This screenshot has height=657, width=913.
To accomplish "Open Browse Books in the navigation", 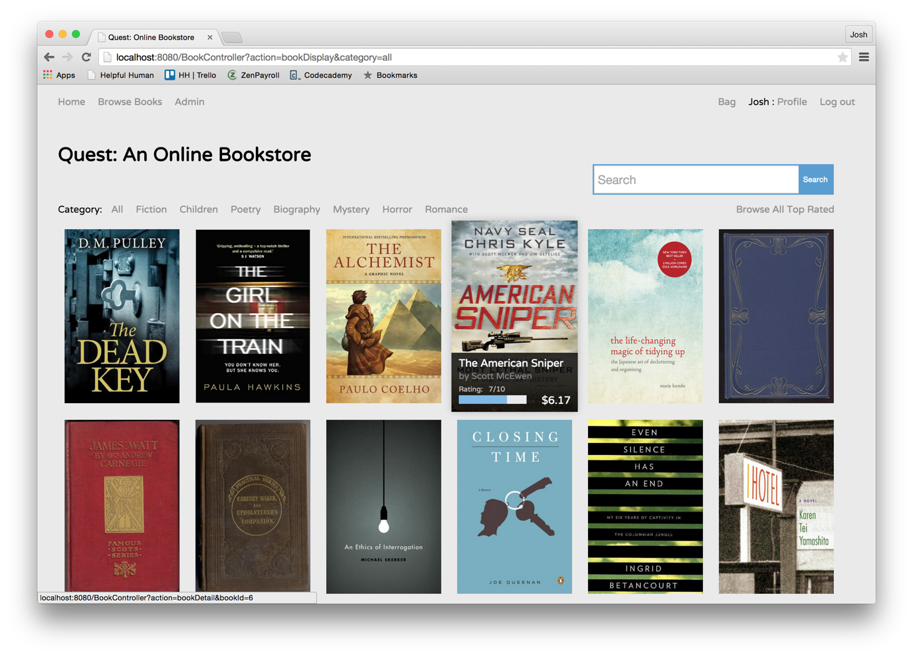I will [x=130, y=102].
